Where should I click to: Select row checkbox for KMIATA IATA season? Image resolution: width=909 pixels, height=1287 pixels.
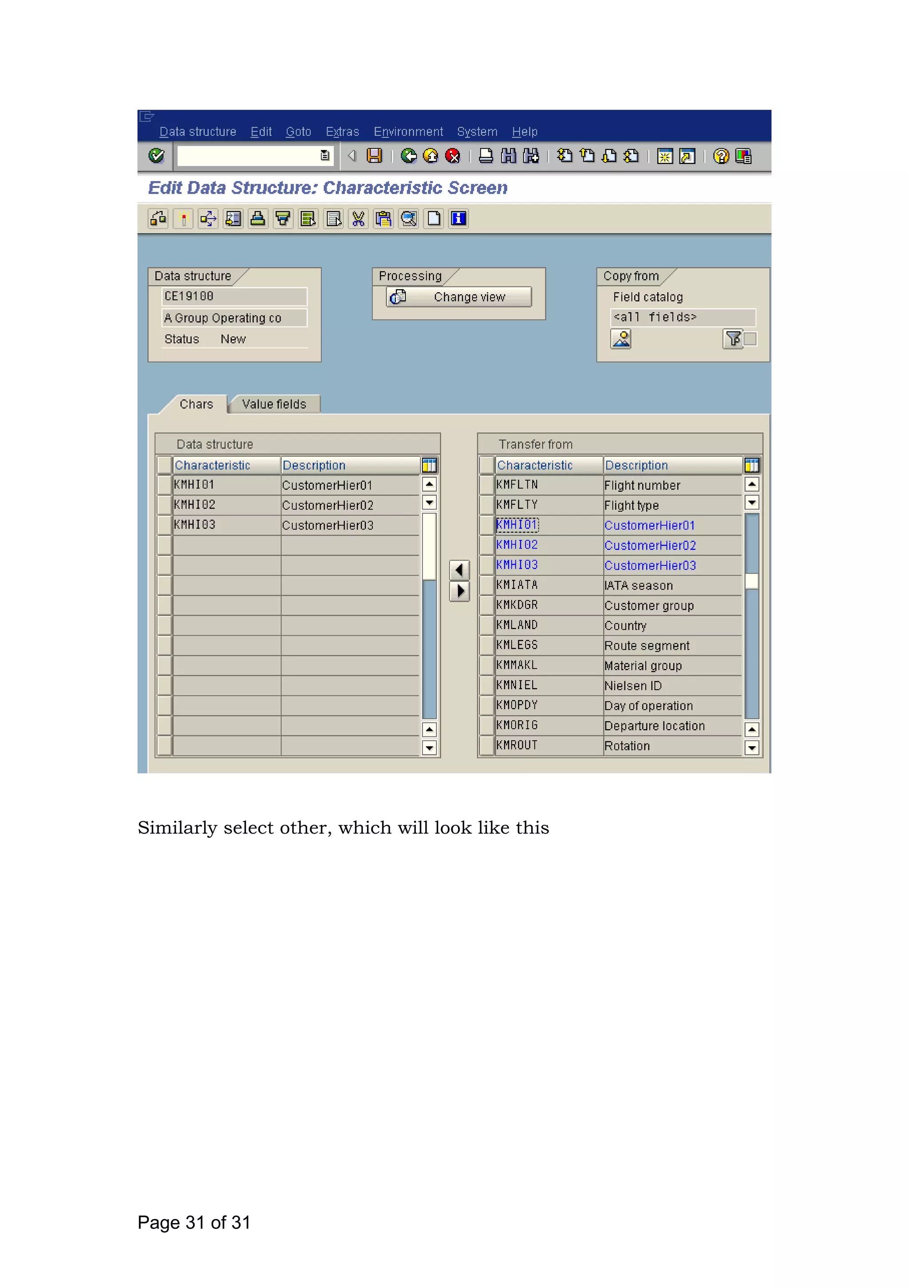(487, 585)
